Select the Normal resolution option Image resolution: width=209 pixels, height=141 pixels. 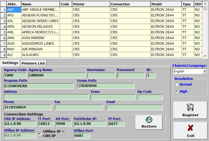[x=176, y=84]
